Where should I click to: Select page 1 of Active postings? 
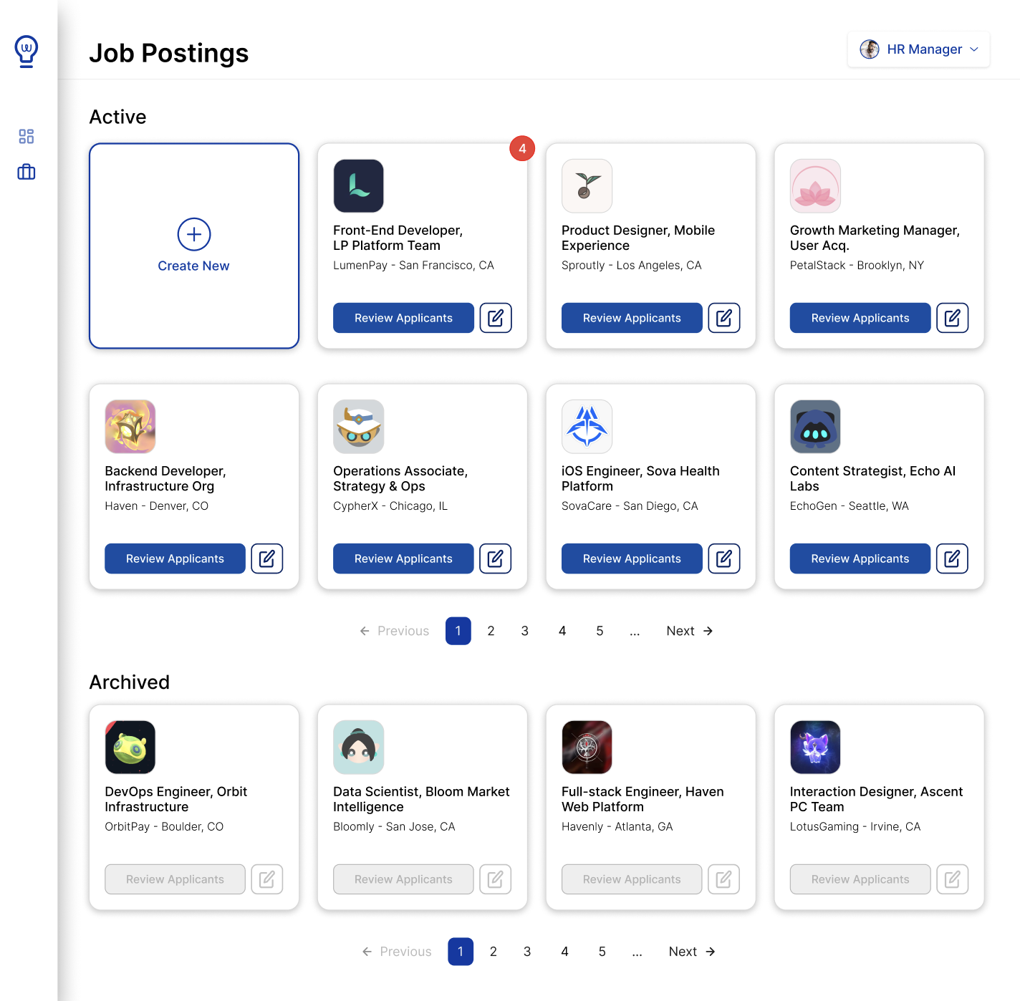pyautogui.click(x=458, y=631)
